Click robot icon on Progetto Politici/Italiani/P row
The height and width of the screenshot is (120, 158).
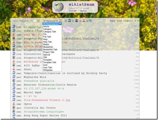(x=14, y=57)
